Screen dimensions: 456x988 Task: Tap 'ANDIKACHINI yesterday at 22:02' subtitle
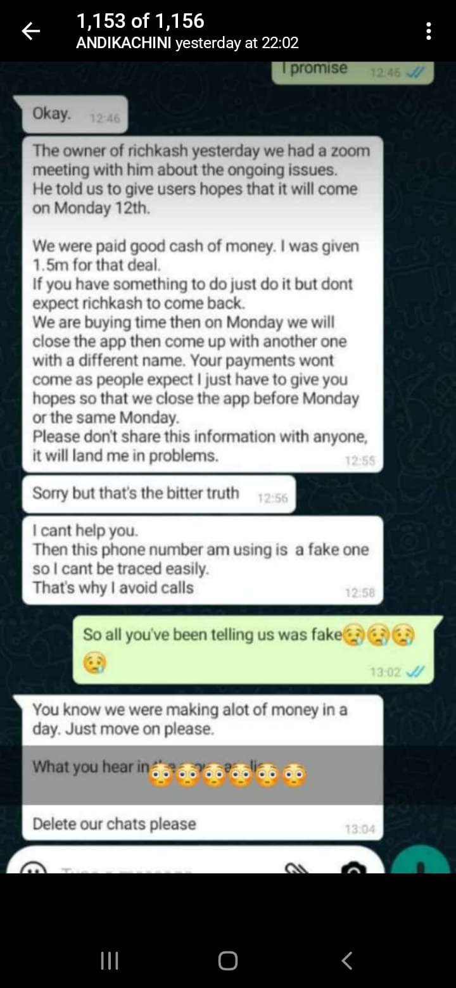(x=187, y=43)
